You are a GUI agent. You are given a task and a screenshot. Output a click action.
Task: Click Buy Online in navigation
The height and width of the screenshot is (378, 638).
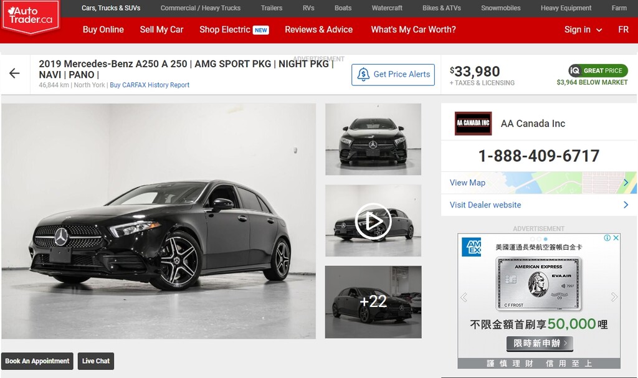coord(103,30)
